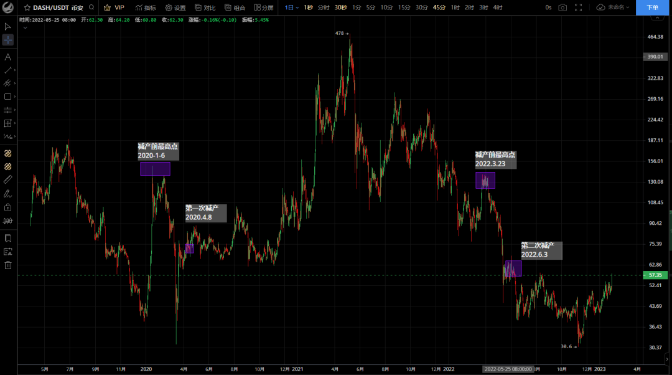Expand the chevron under the price info bar

pyautogui.click(x=25, y=28)
